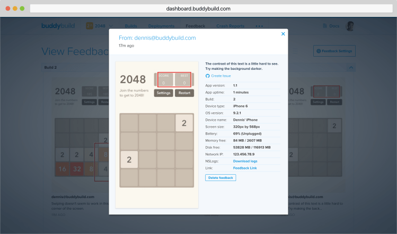This screenshot has width=397, height=234.
Task: Click the Build 2 section header label
Action: [x=50, y=68]
